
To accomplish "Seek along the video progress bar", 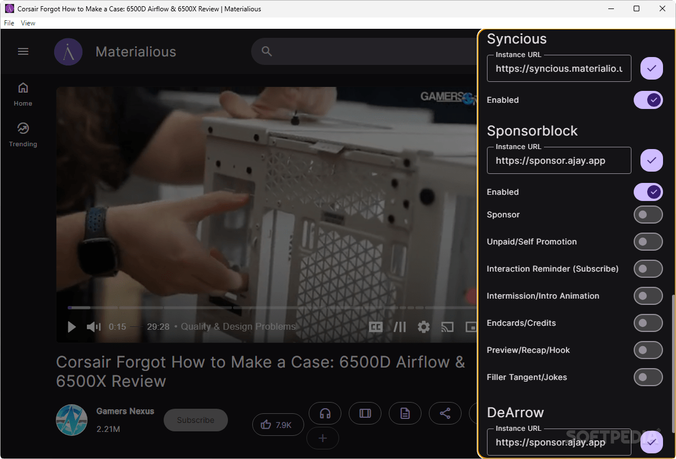I will [x=271, y=308].
